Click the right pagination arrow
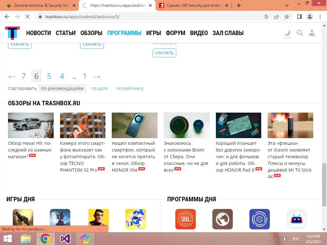The image size is (327, 245). tap(96, 77)
